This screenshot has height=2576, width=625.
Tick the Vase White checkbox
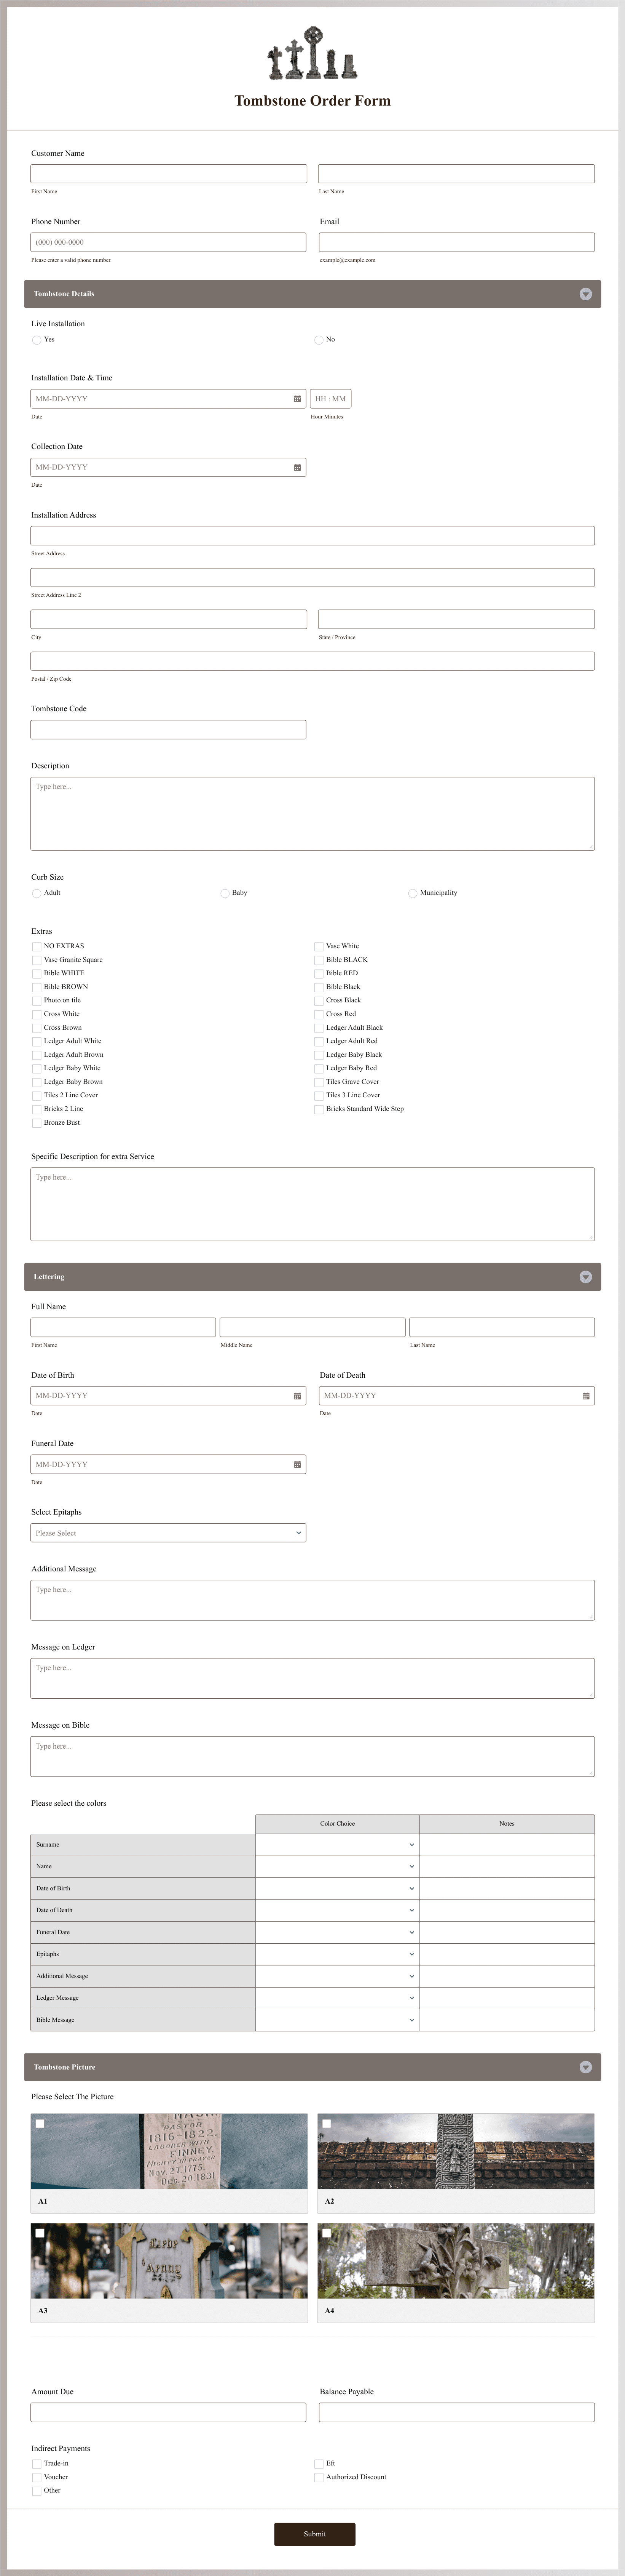point(319,946)
